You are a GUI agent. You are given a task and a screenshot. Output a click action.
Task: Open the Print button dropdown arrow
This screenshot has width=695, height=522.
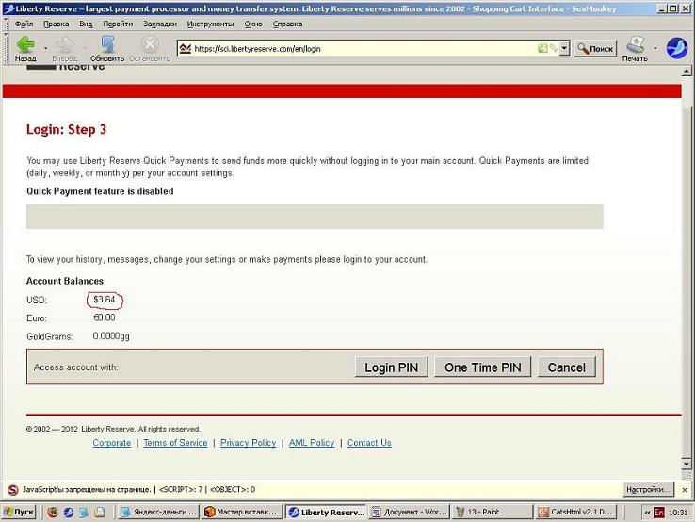(x=655, y=47)
